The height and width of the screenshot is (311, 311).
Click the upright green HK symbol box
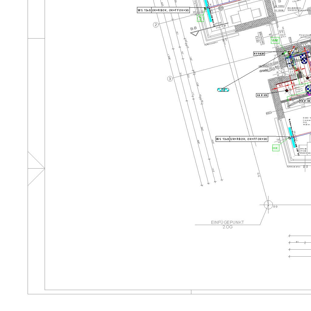point(275,148)
